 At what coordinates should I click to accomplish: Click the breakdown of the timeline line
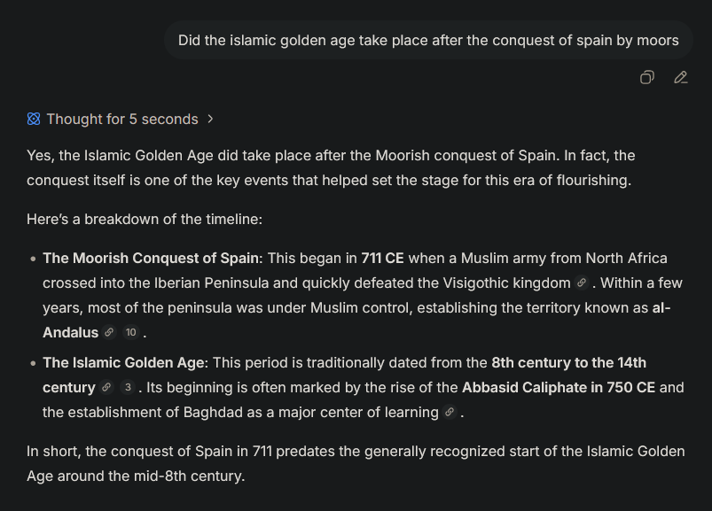[x=145, y=220]
